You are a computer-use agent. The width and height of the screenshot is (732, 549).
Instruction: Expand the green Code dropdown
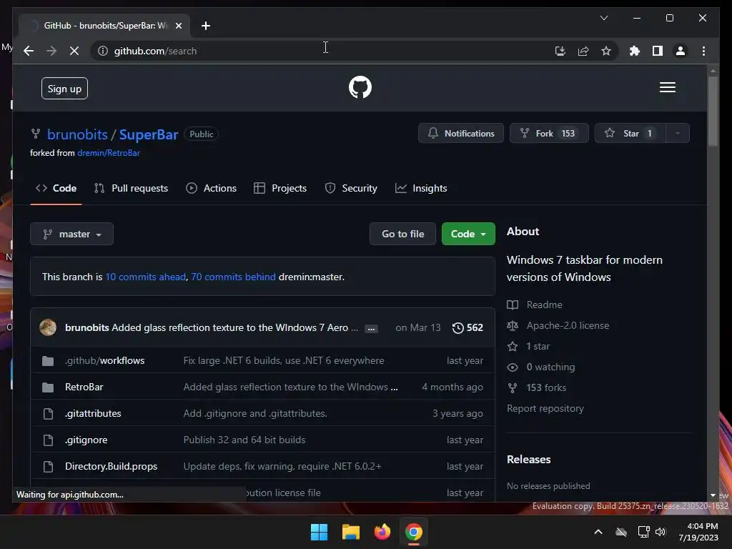tap(468, 234)
